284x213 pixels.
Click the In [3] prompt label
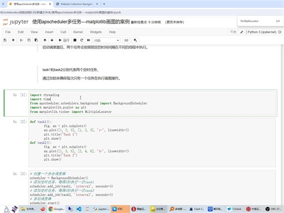[20, 174]
